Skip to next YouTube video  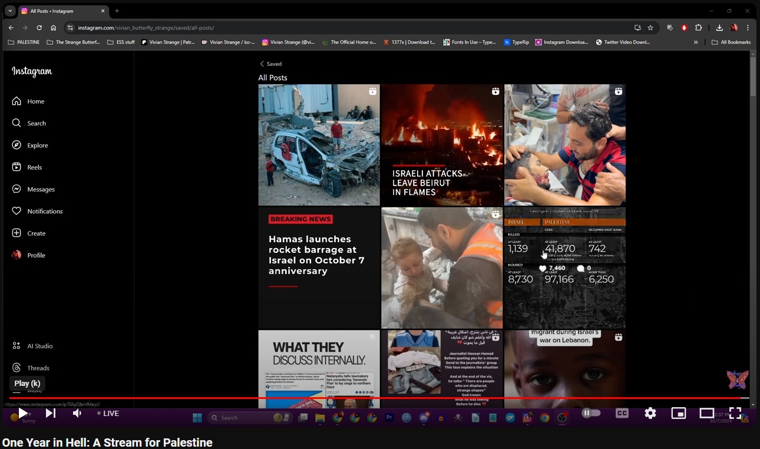click(50, 413)
